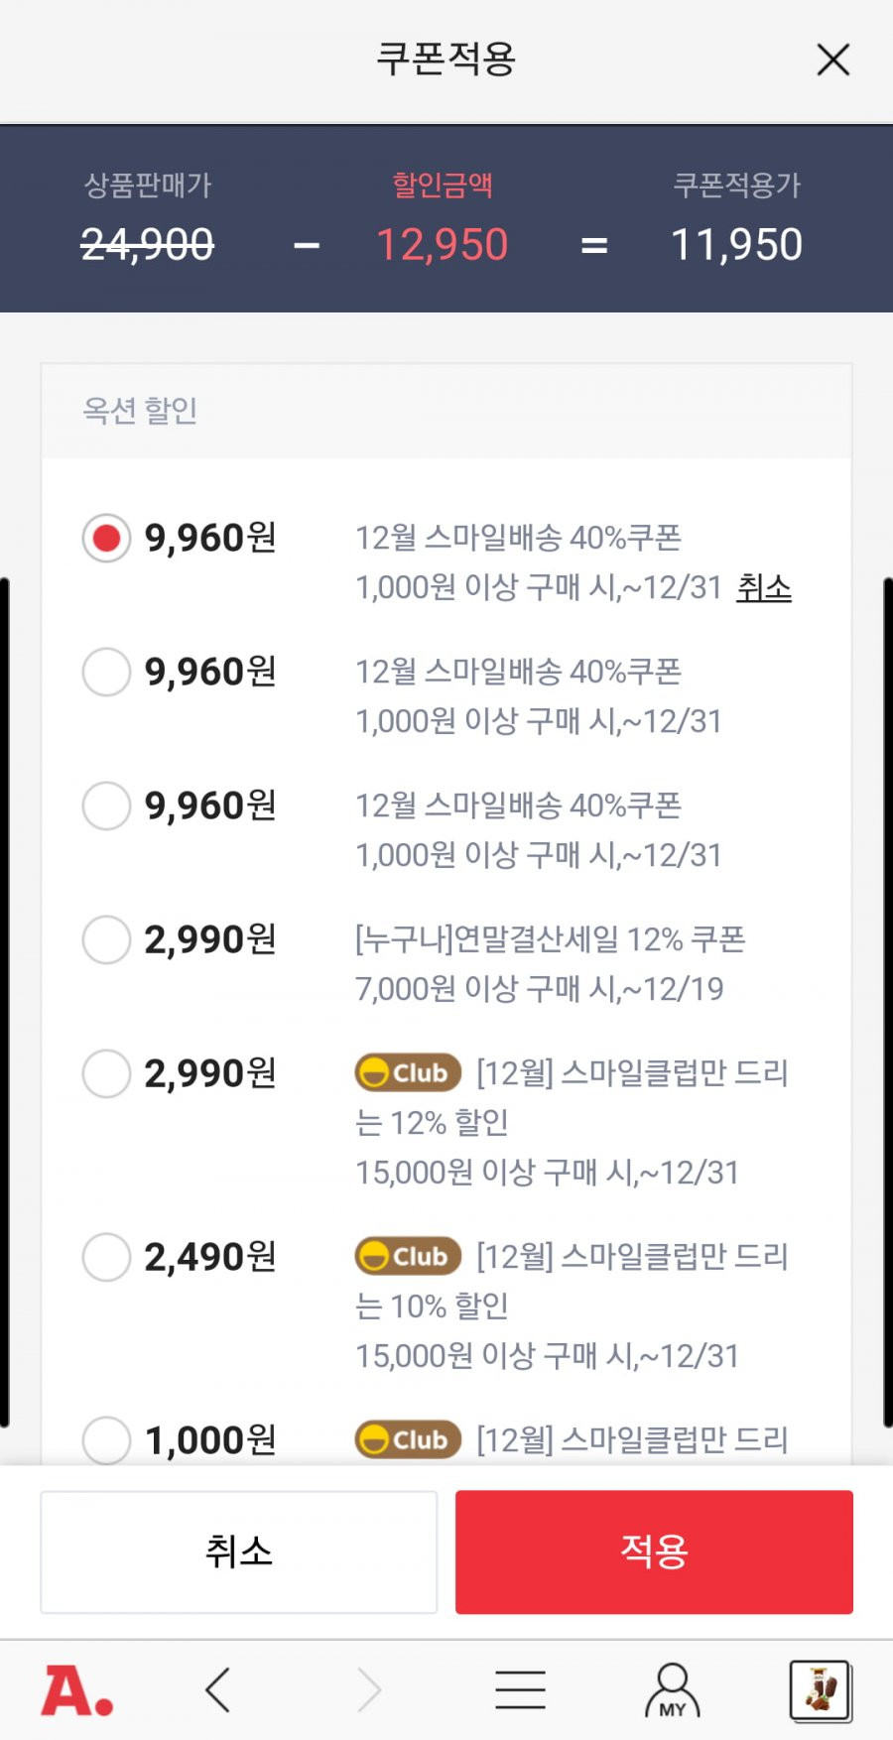Select the second 9,960원 40% coupon
This screenshot has width=893, height=1740.
[x=106, y=672]
